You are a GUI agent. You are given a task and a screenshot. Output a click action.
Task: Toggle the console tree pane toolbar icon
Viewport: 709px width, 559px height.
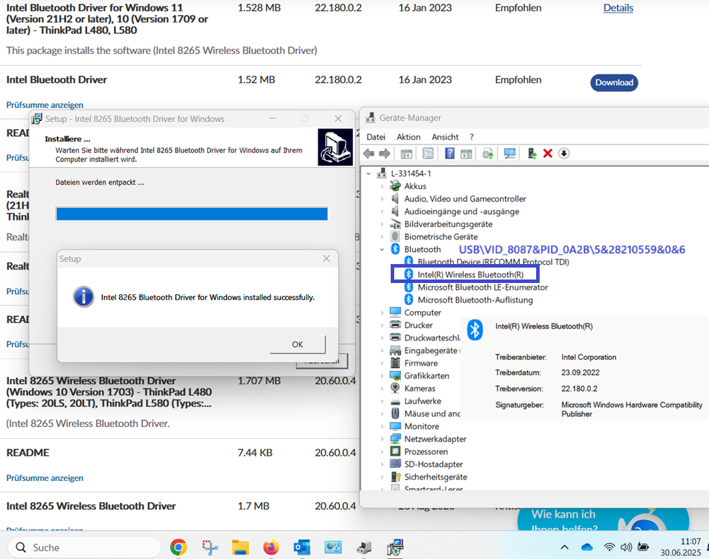[407, 154]
